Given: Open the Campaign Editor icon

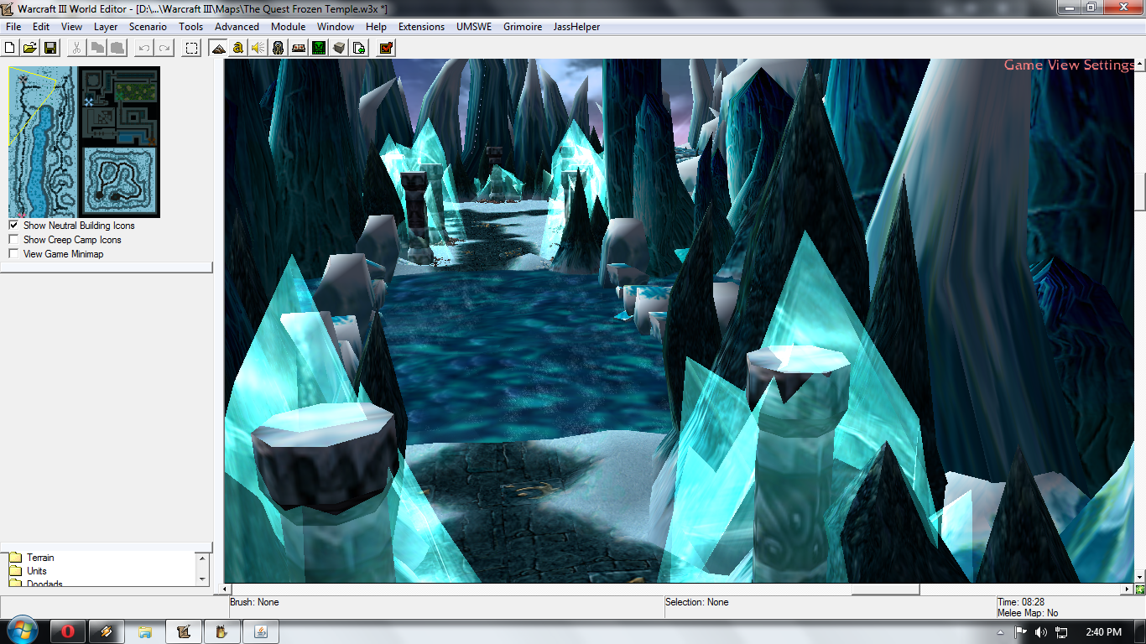Looking at the screenshot, I should point(299,48).
